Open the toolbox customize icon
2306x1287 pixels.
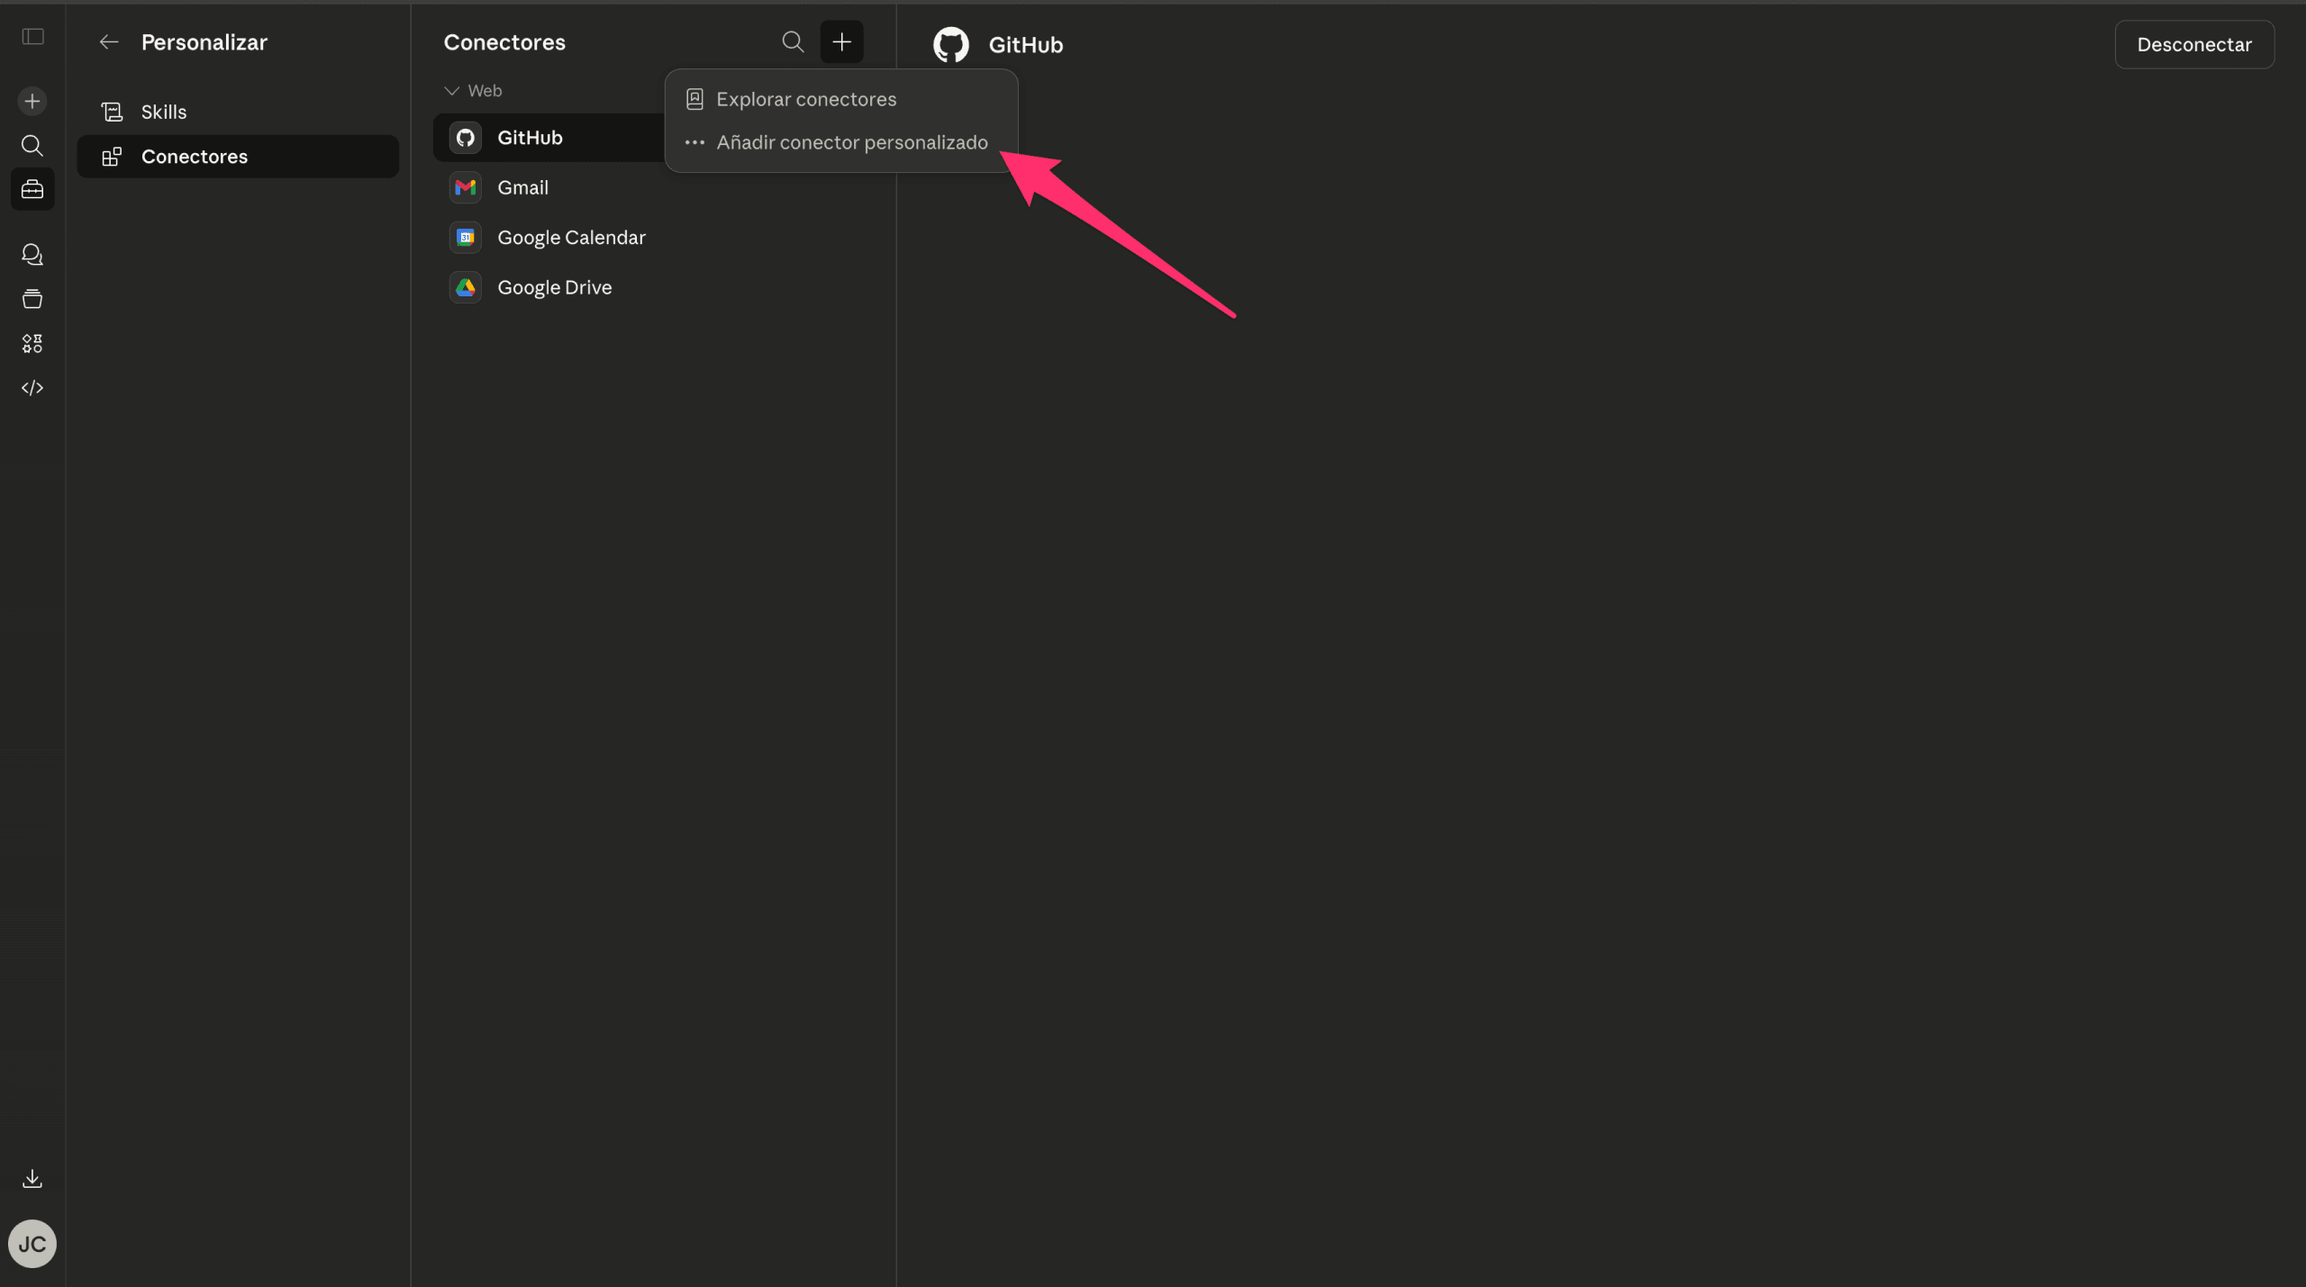tap(32, 189)
